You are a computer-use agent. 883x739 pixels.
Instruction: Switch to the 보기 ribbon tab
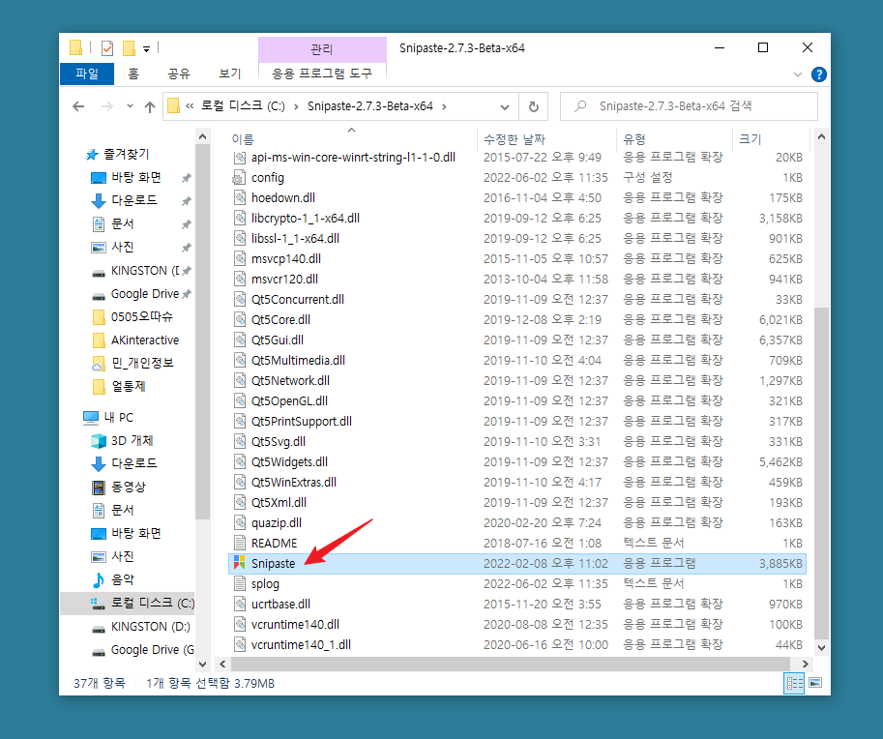coord(230,74)
